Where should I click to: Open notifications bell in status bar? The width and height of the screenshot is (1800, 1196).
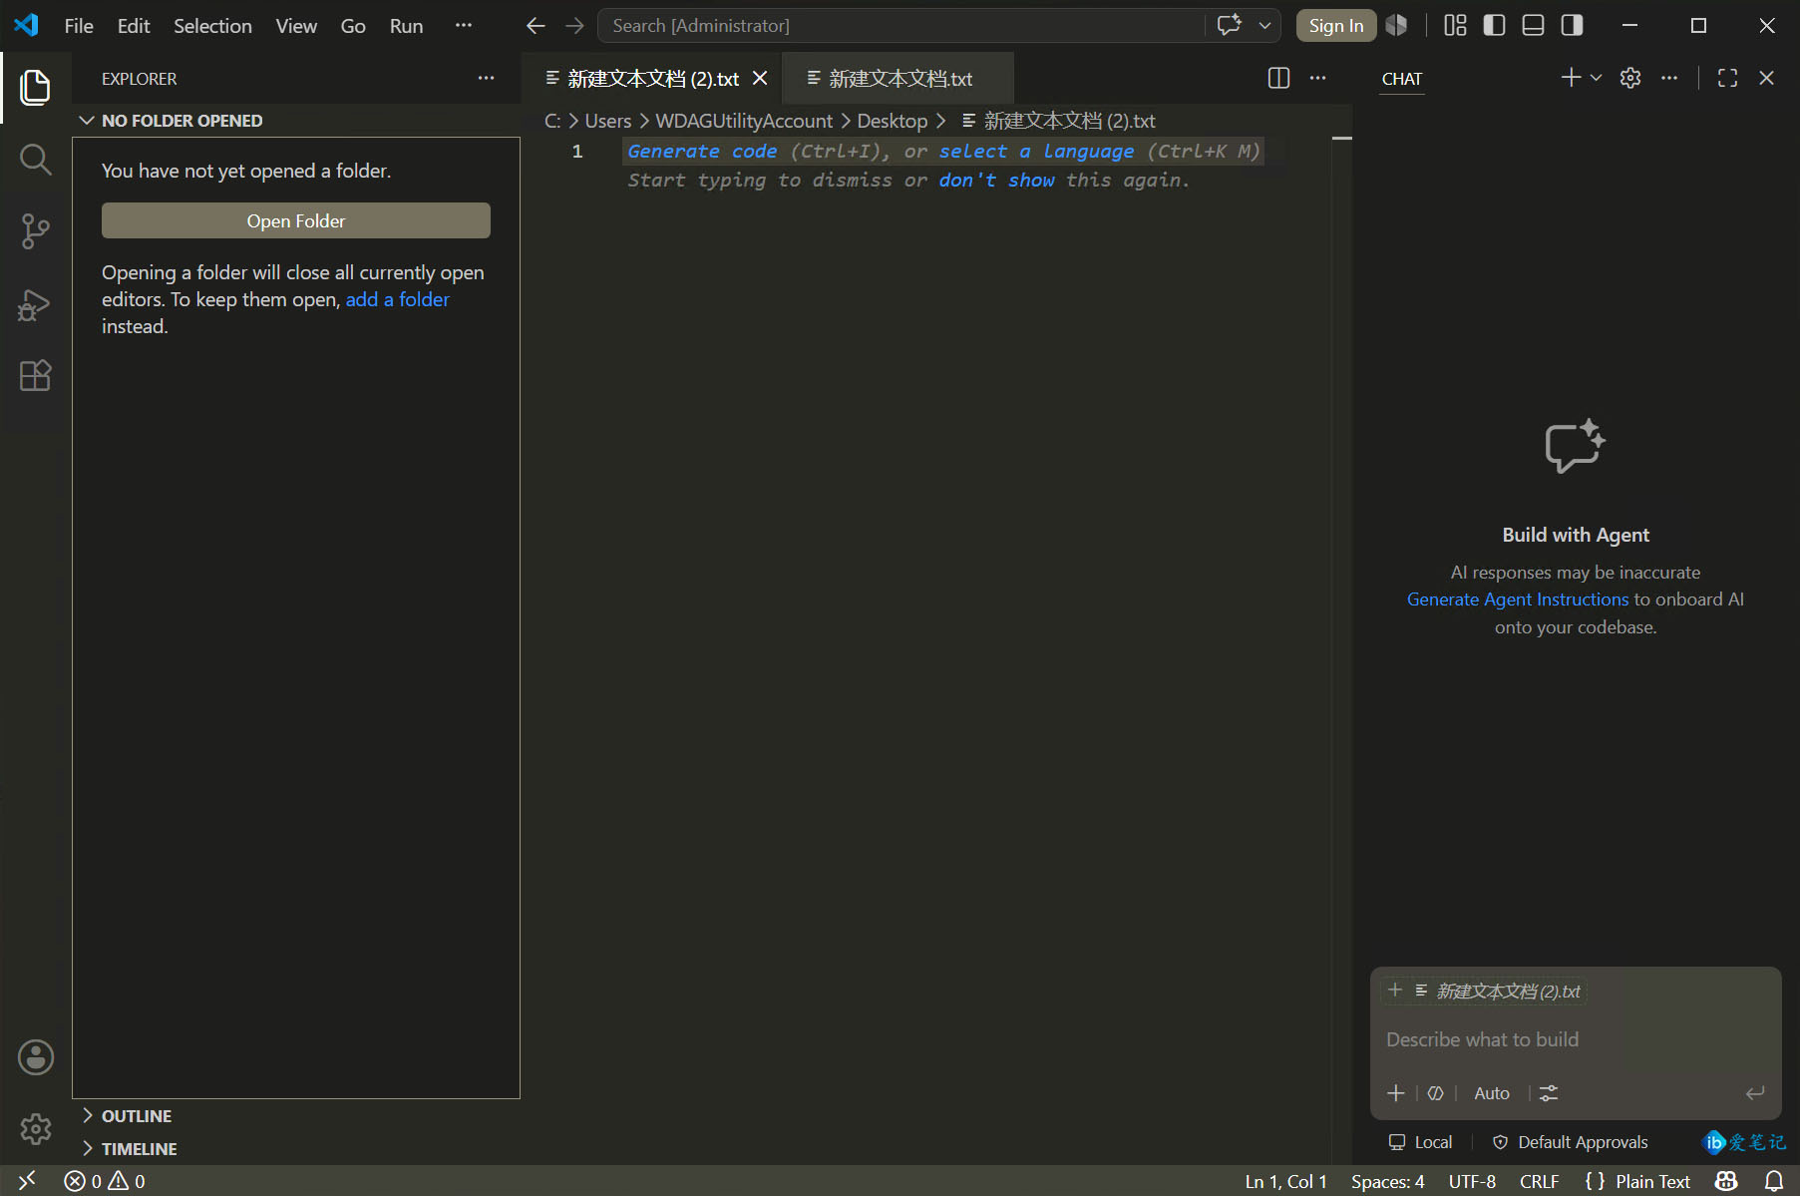1774,1181
